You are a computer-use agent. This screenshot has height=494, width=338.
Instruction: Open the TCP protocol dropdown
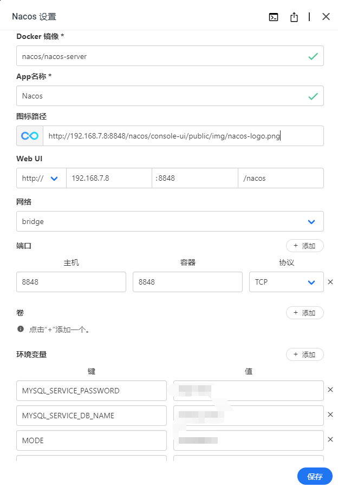[287, 282]
